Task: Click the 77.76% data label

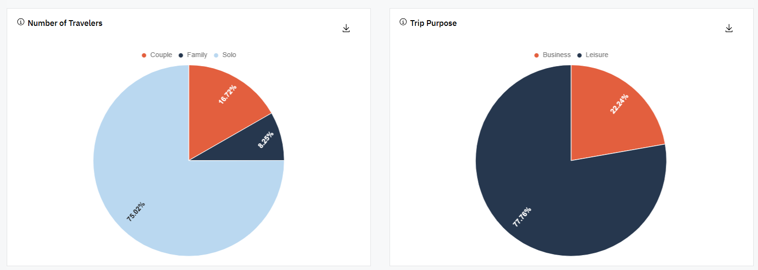Action: pos(522,217)
